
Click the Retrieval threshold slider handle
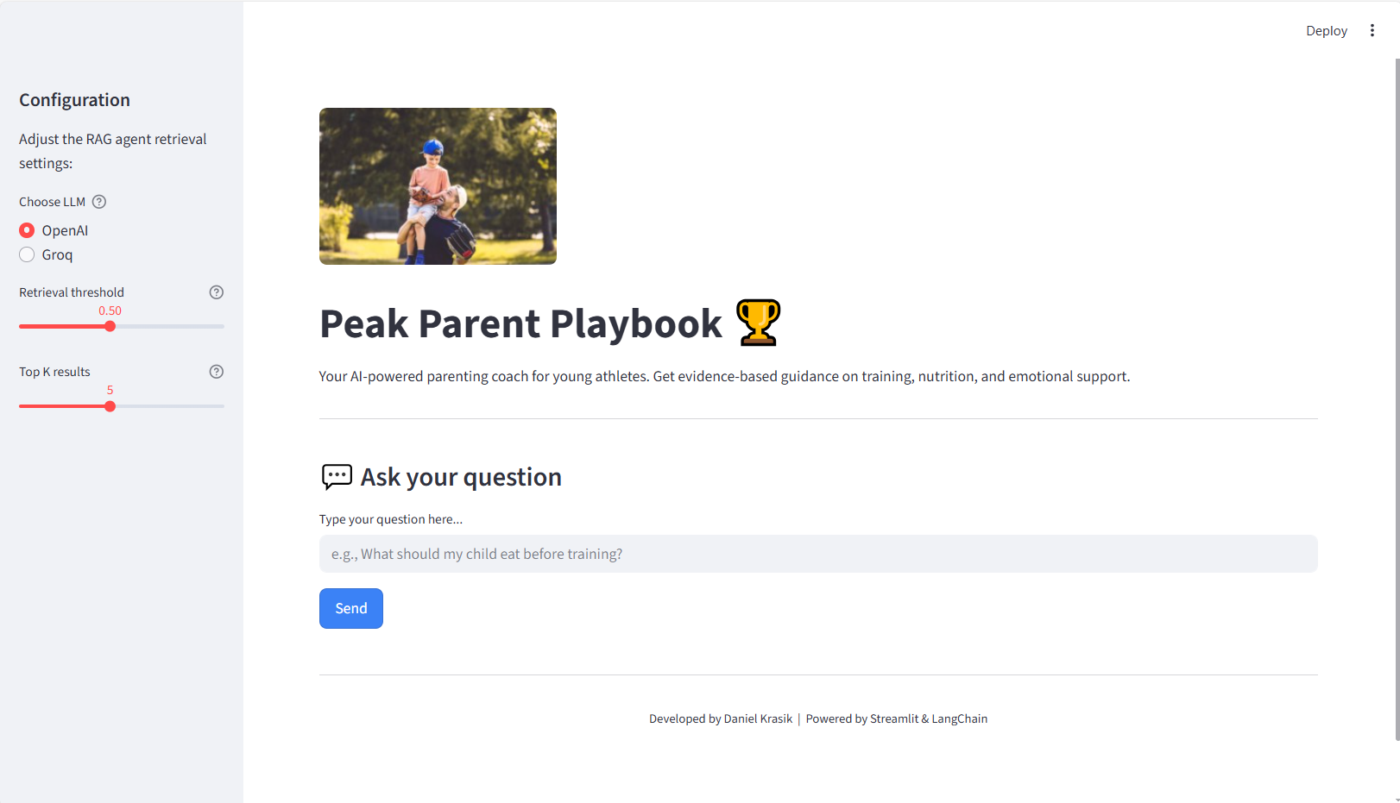[x=110, y=326]
